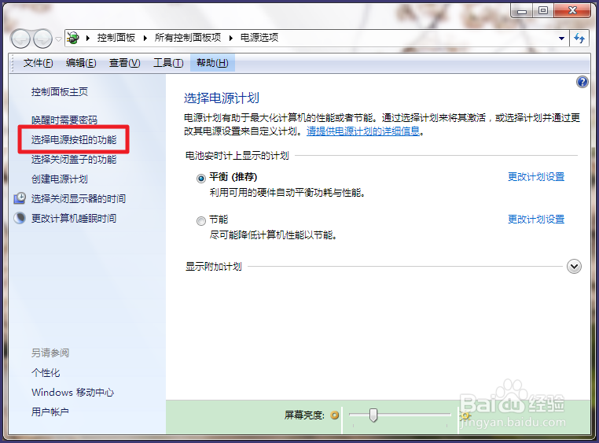Select the 节能 power plan radio button

point(201,221)
